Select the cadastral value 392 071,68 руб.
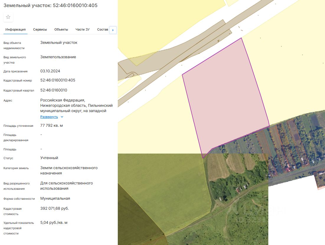 point(55,209)
